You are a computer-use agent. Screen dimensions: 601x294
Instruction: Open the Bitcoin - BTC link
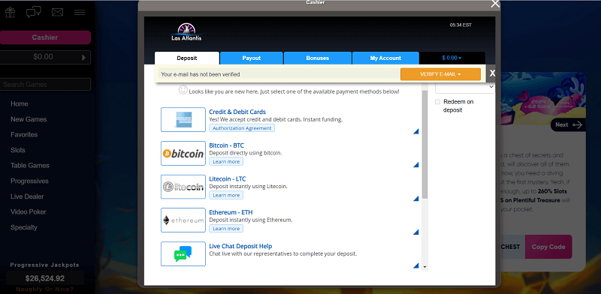pyautogui.click(x=227, y=145)
